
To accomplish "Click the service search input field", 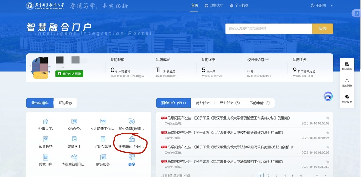I will (268, 29).
